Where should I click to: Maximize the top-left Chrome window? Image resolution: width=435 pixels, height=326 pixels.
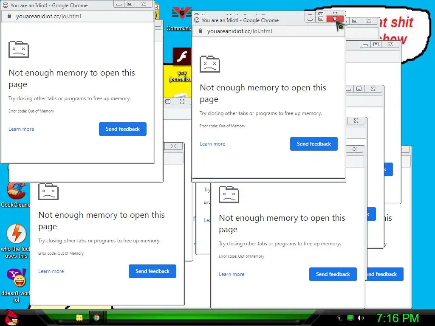[x=130, y=4]
